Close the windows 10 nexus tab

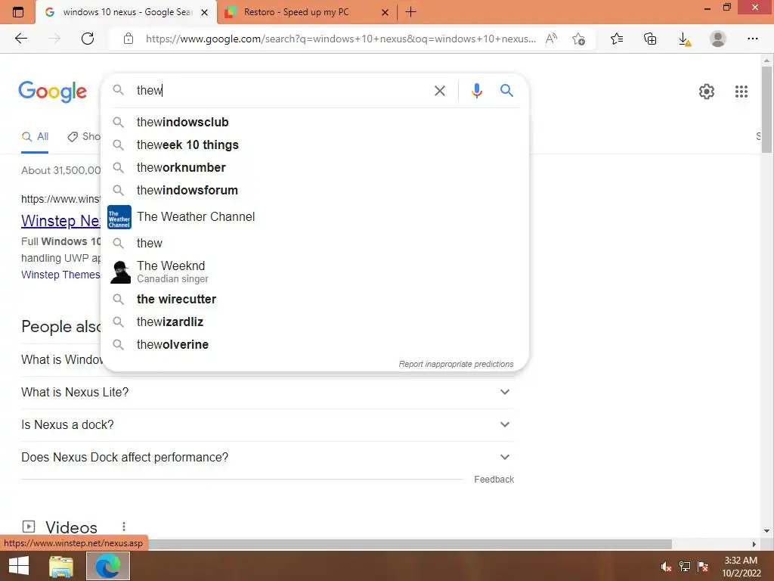tap(204, 12)
